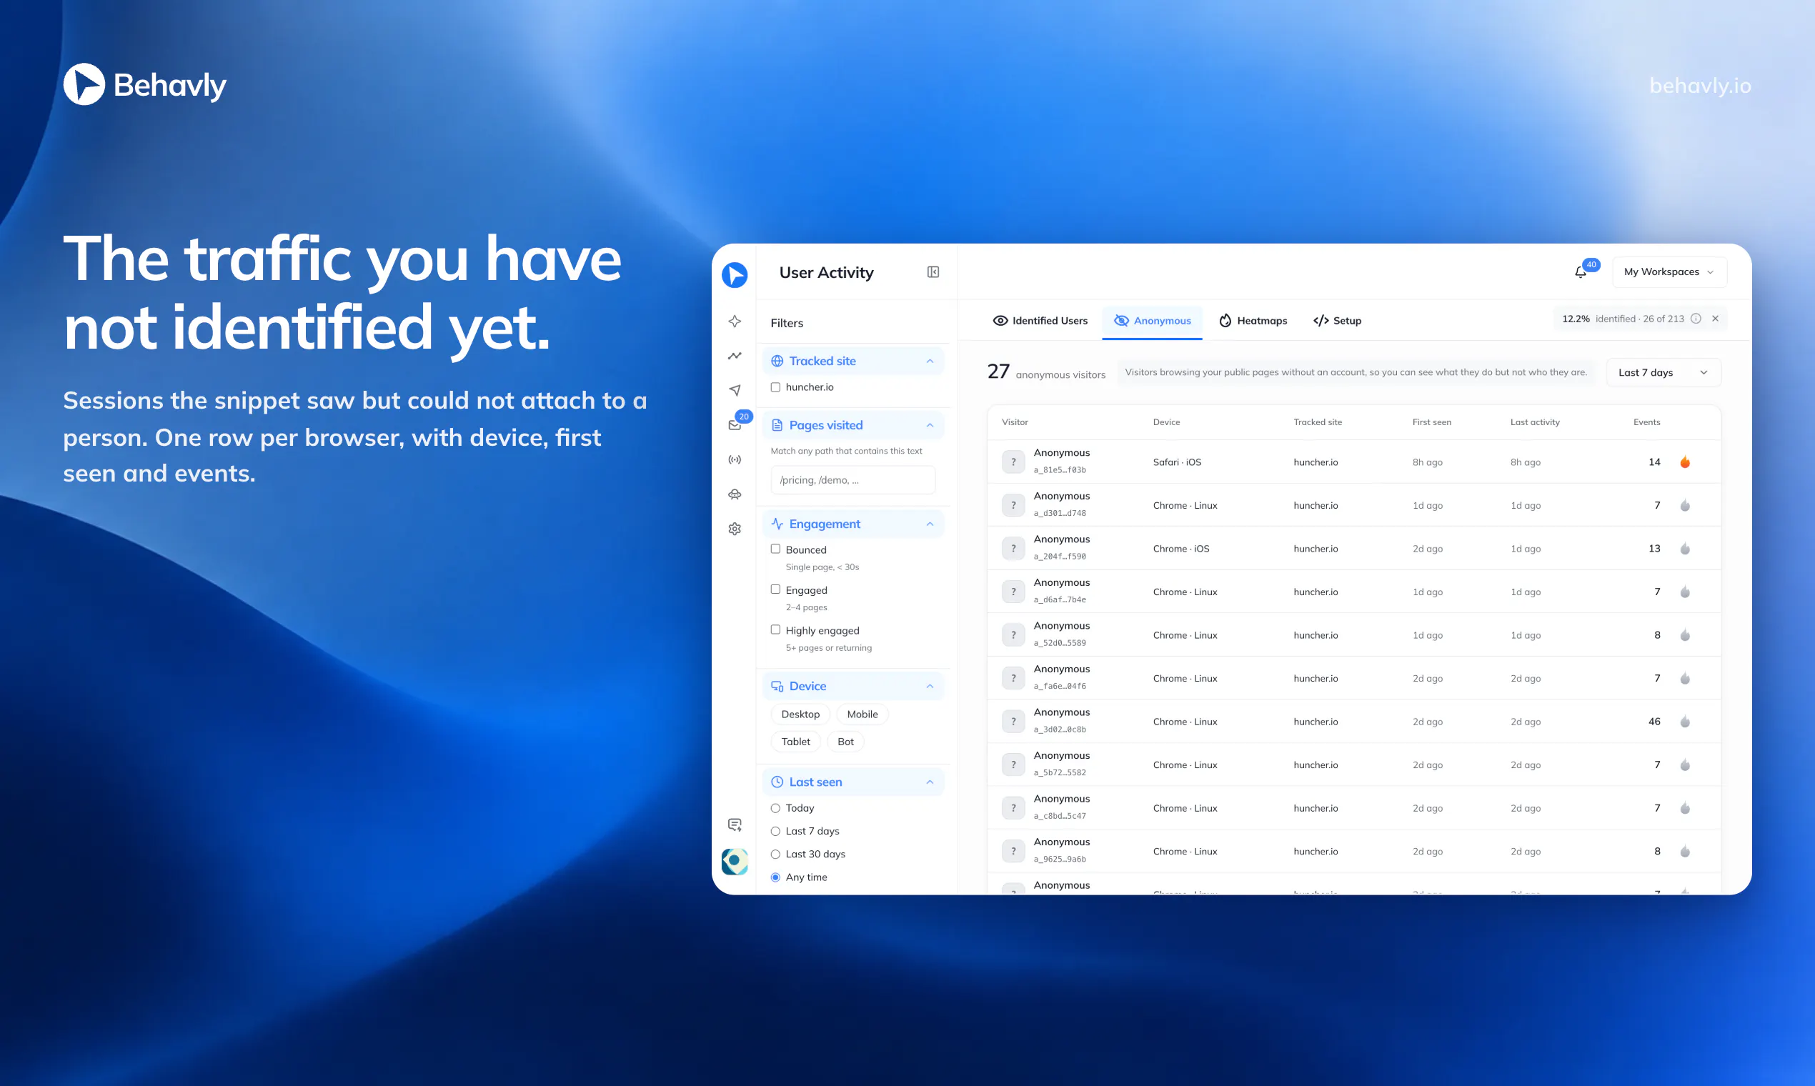The height and width of the screenshot is (1086, 1815).
Task: Sort by the Last activity column header
Action: (x=1535, y=422)
